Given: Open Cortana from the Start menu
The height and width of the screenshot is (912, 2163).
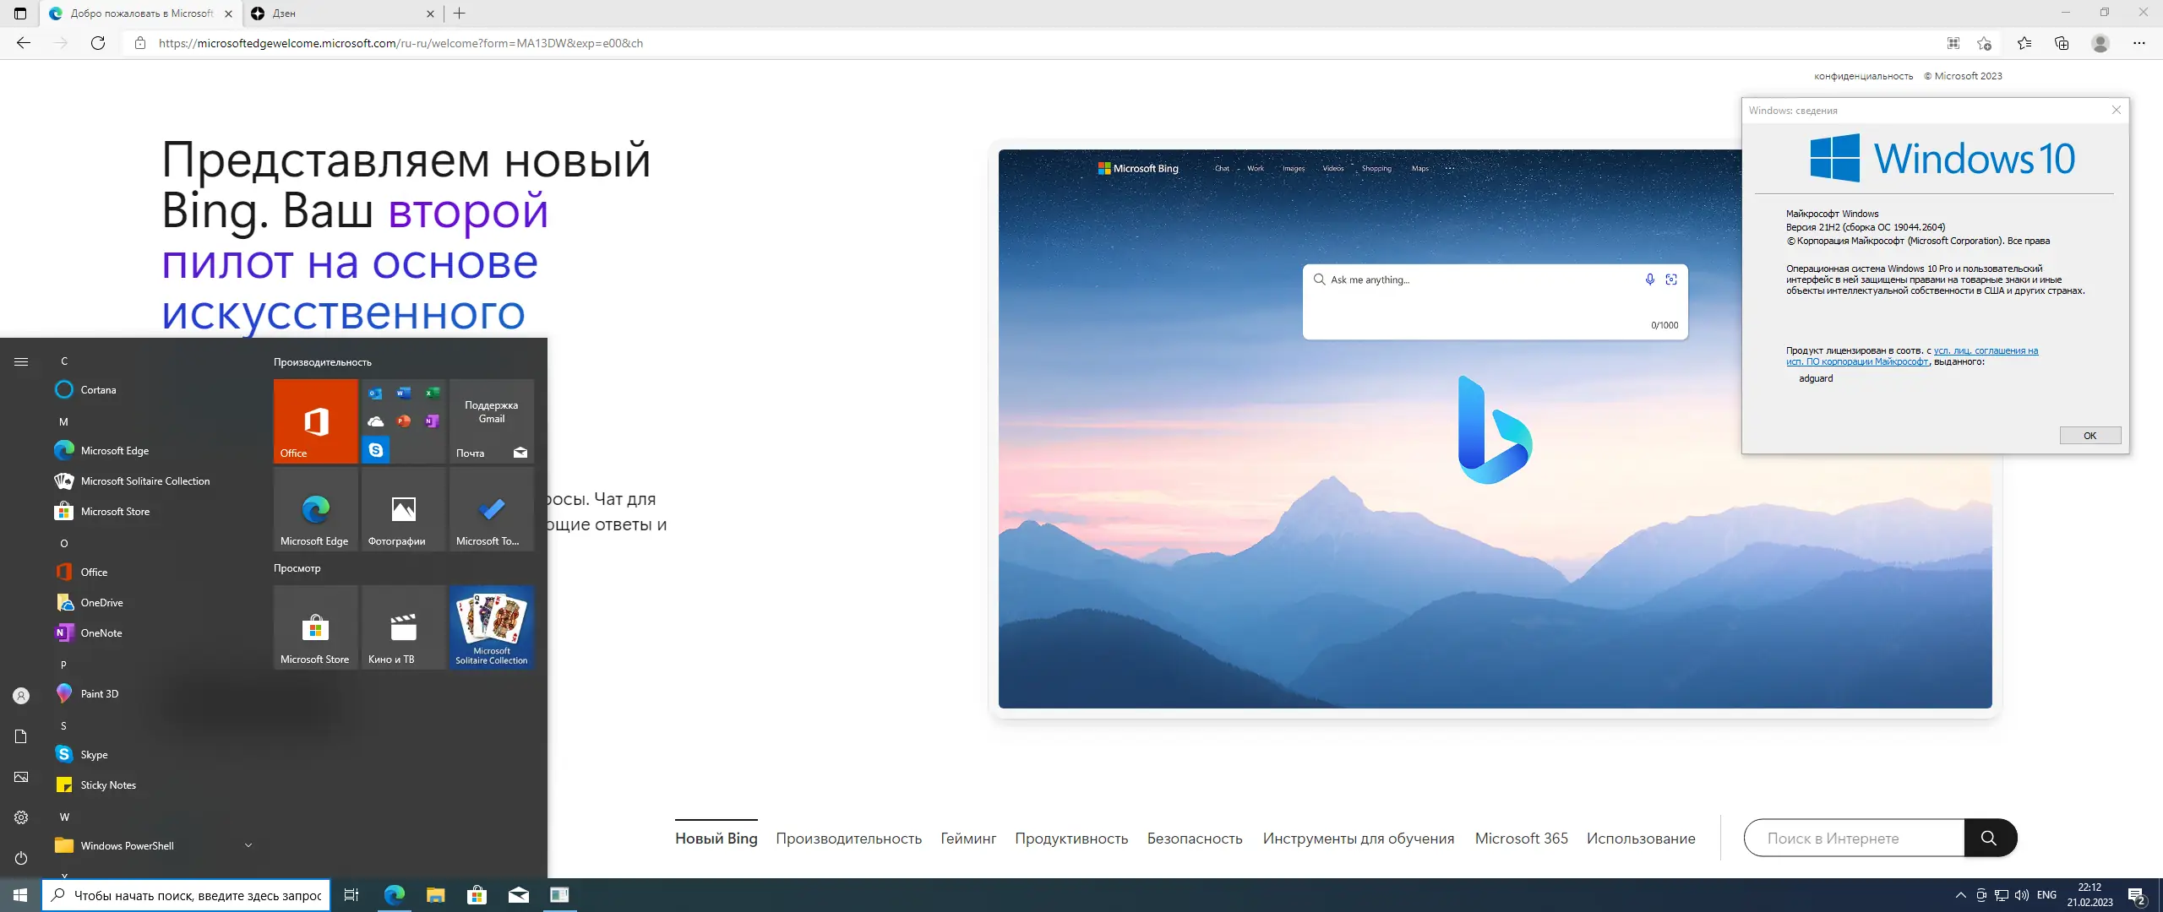Looking at the screenshot, I should [x=97, y=389].
